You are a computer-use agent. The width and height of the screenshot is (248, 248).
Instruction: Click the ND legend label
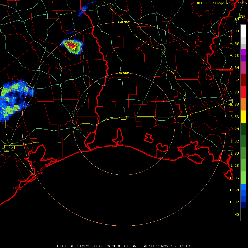pos(237,215)
